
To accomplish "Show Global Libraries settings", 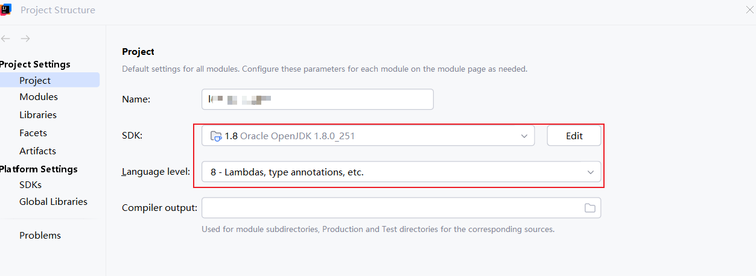I will click(53, 202).
